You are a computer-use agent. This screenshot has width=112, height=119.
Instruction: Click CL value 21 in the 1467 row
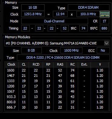[x=24, y=76]
